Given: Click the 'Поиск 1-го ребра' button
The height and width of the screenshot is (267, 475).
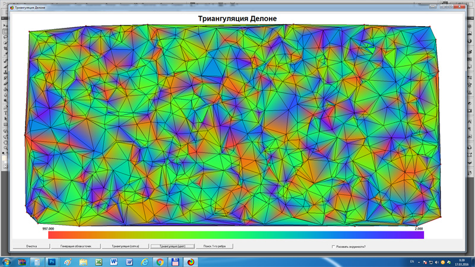Looking at the screenshot, I should pos(215,246).
